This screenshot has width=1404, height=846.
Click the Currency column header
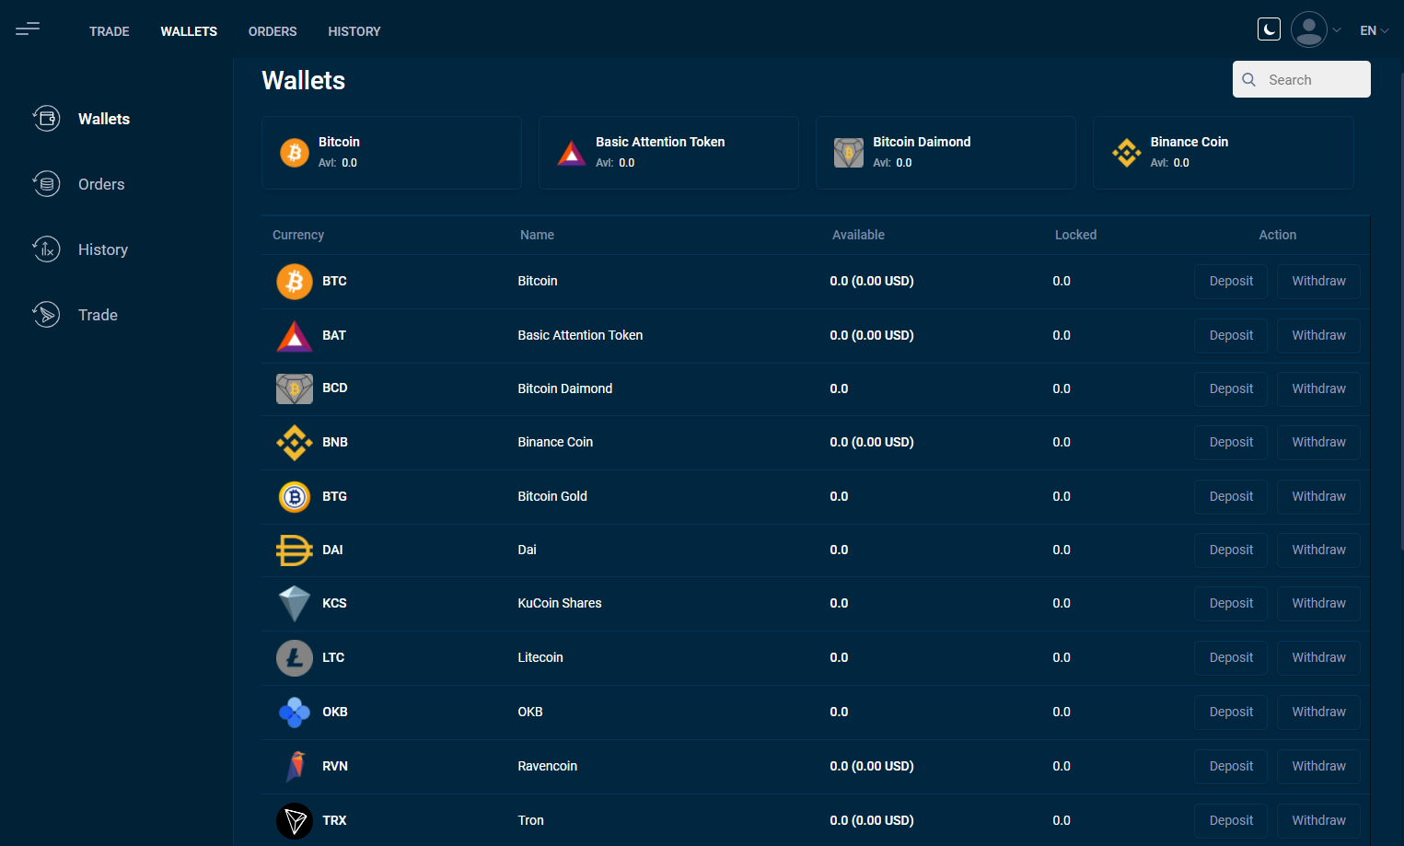click(x=298, y=235)
